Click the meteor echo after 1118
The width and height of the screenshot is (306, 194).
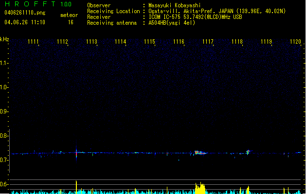pos(248,152)
